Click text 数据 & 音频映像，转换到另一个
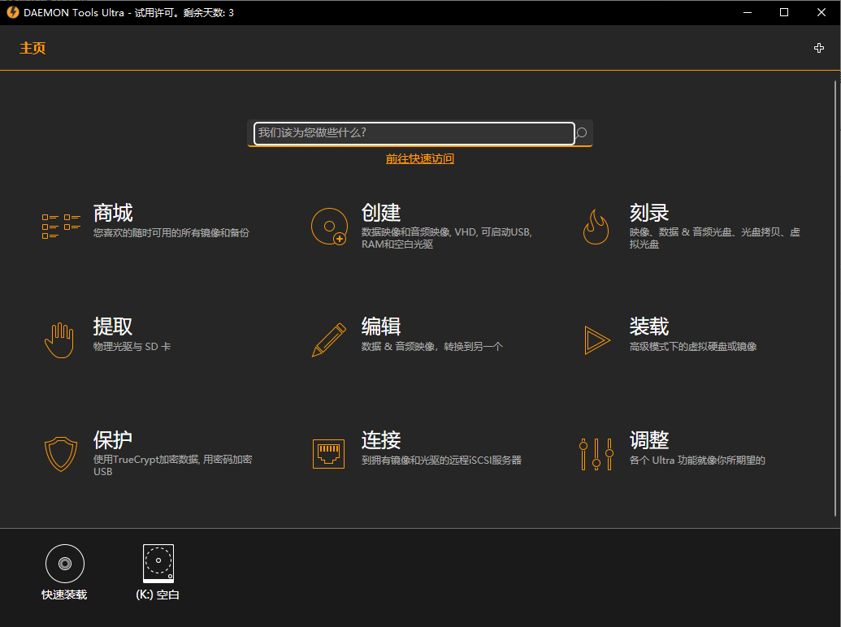Viewport: 841px width, 627px height. coord(432,347)
